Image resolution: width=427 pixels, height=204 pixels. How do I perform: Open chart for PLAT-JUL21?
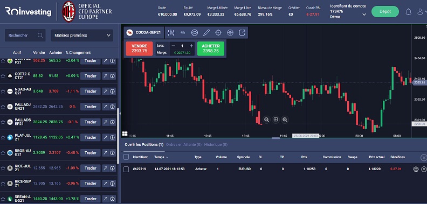(105, 137)
